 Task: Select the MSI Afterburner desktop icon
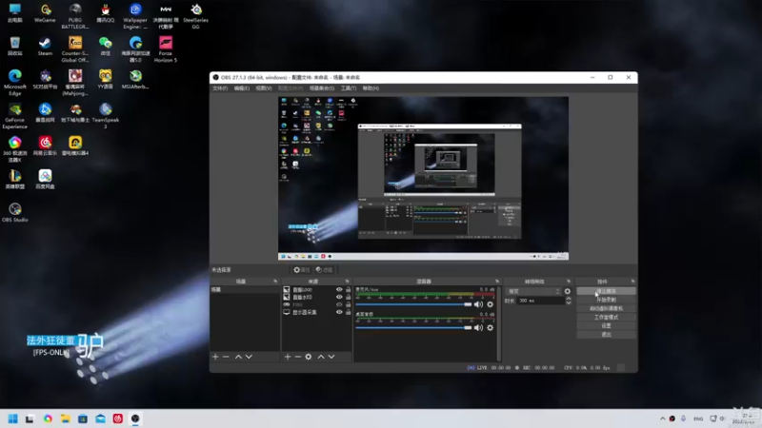pyautogui.click(x=135, y=80)
